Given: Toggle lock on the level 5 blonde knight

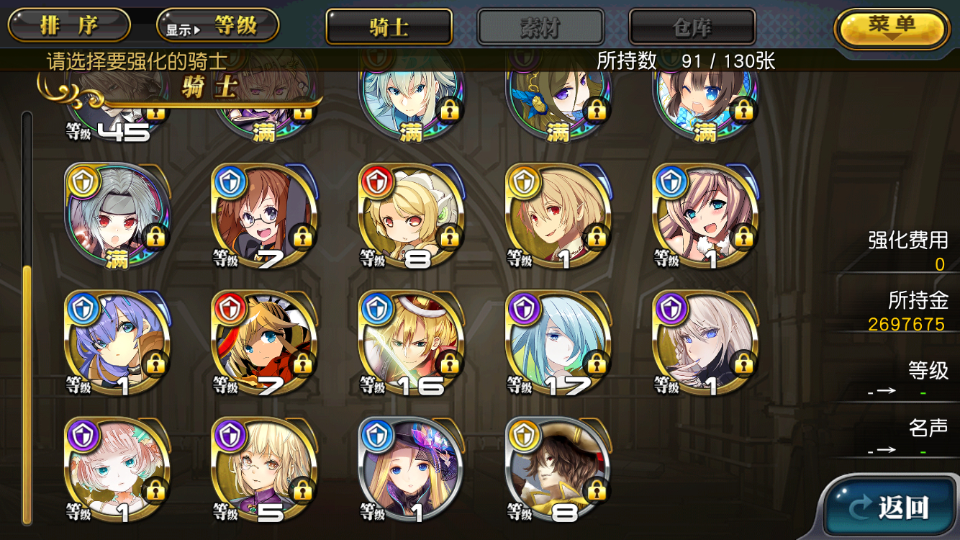Looking at the screenshot, I should 302,490.
